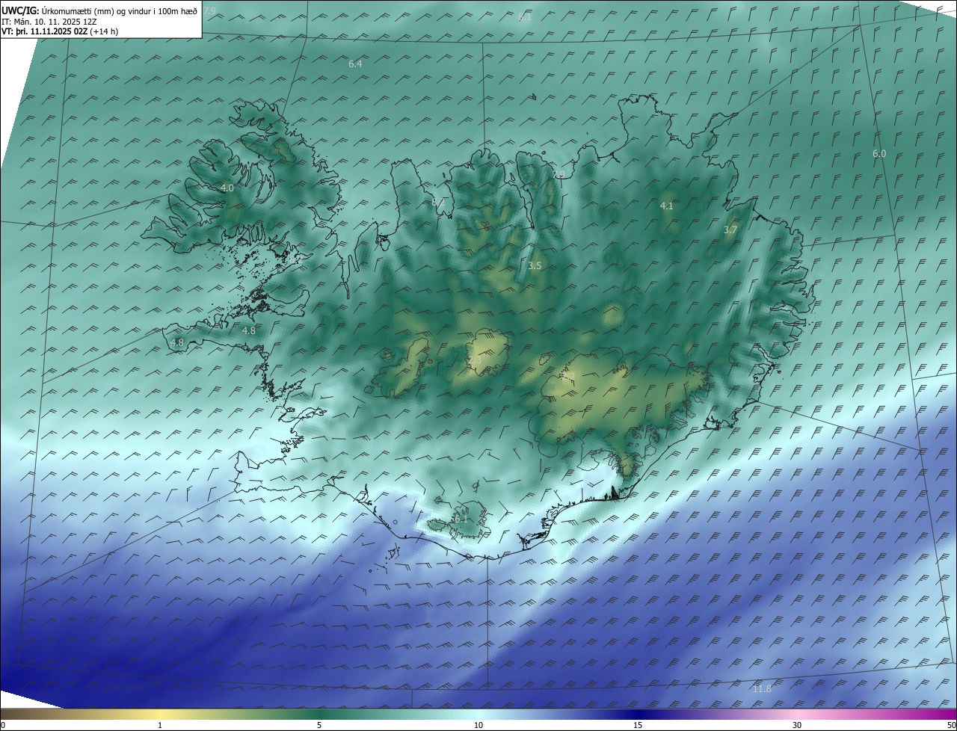Image resolution: width=957 pixels, height=731 pixels.
Task: Click the colorbar tick label 30
Action: tap(797, 725)
